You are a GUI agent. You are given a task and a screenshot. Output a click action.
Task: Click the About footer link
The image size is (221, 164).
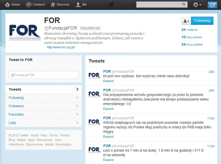pyautogui.click(x=35, y=135)
